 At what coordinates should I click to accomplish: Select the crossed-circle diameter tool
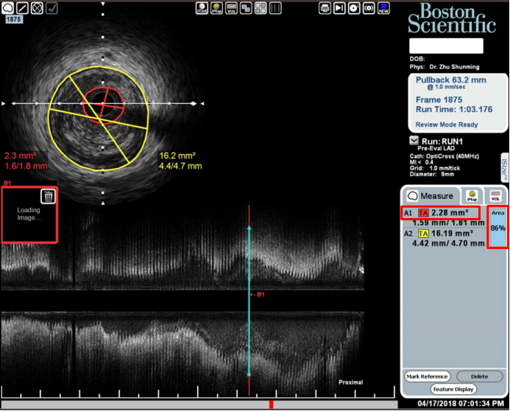click(x=37, y=8)
